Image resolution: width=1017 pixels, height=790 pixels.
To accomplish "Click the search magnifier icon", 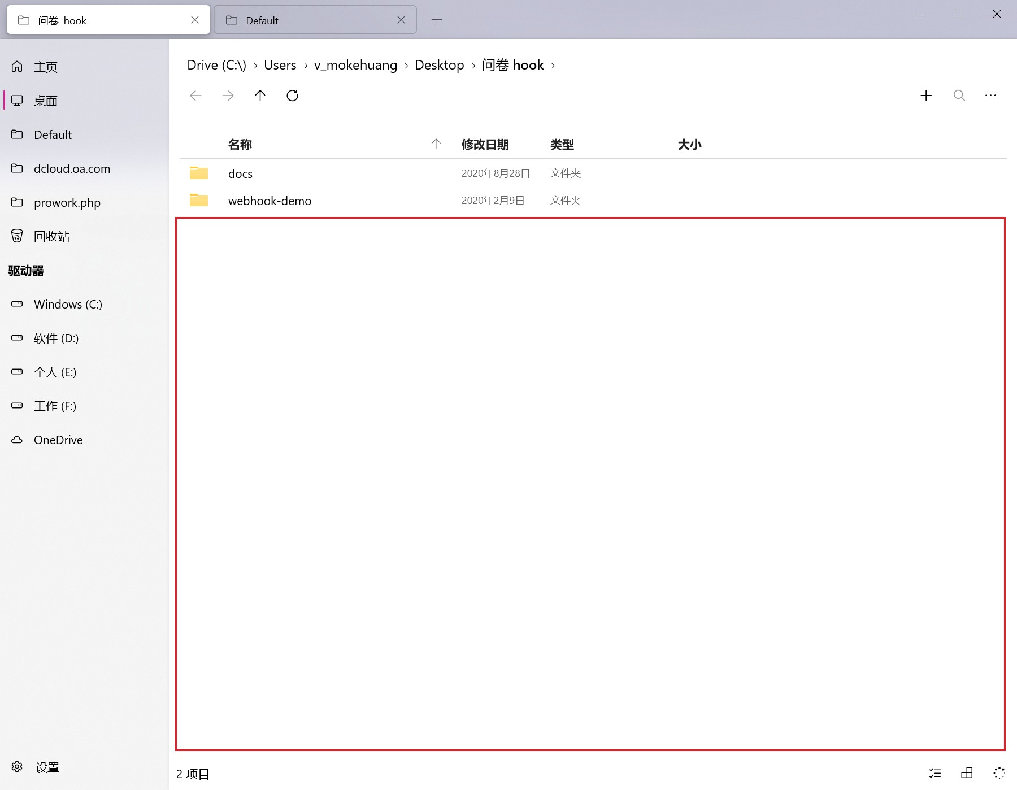I will point(959,96).
